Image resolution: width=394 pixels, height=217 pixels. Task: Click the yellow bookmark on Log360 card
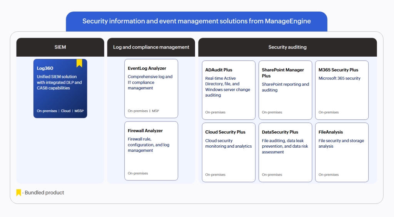(x=79, y=63)
